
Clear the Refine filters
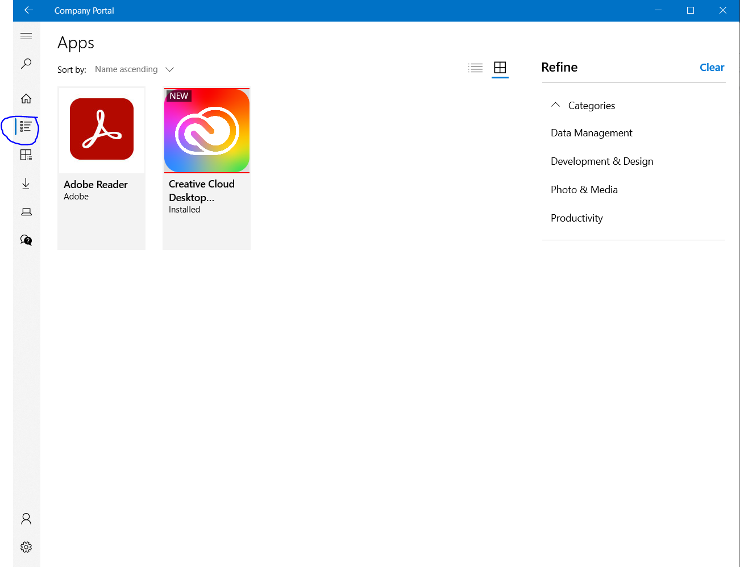click(712, 67)
